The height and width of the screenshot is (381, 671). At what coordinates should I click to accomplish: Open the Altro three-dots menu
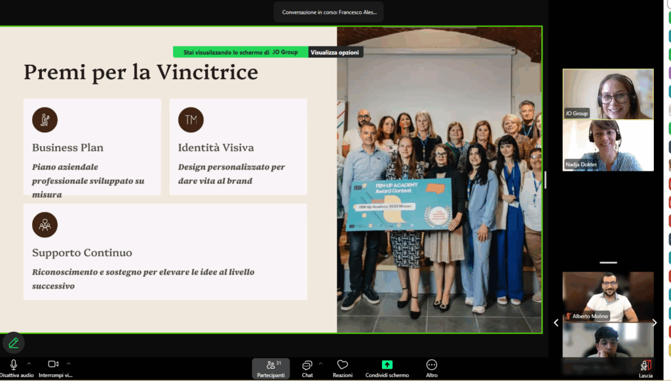pyautogui.click(x=431, y=368)
